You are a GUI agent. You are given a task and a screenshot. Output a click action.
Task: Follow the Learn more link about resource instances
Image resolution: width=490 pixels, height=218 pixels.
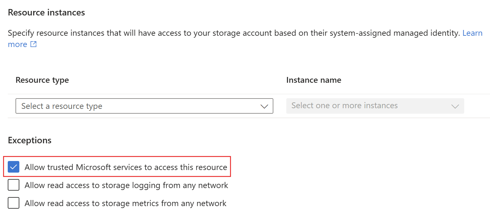[x=18, y=44]
